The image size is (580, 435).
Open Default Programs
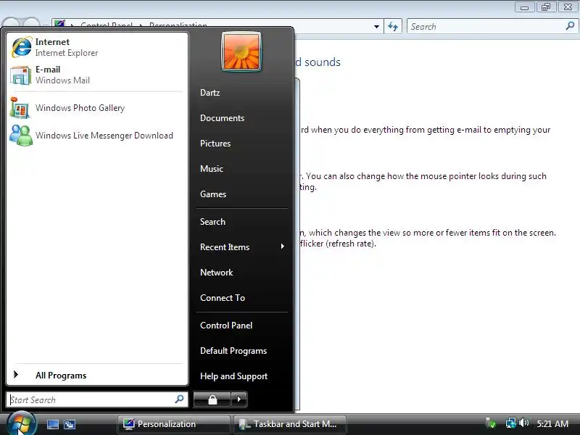(241, 351)
